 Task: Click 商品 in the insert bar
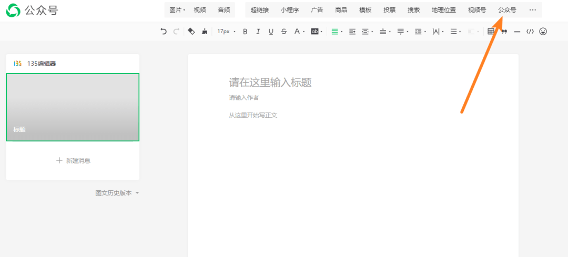341,10
